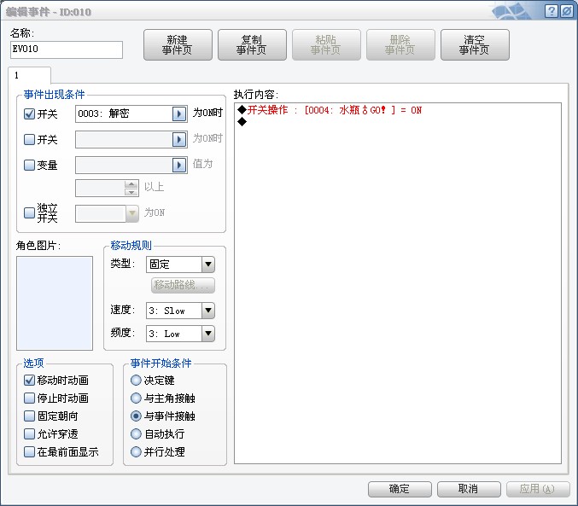Open switch picker for 0003: 解密 condition
Image resolution: width=578 pixels, height=506 pixels.
tap(179, 113)
